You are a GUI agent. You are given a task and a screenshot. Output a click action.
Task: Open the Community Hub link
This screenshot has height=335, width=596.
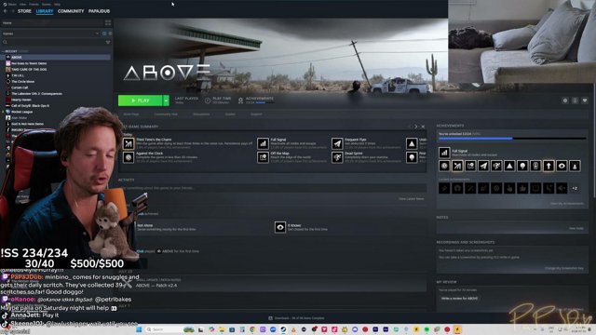166,114
